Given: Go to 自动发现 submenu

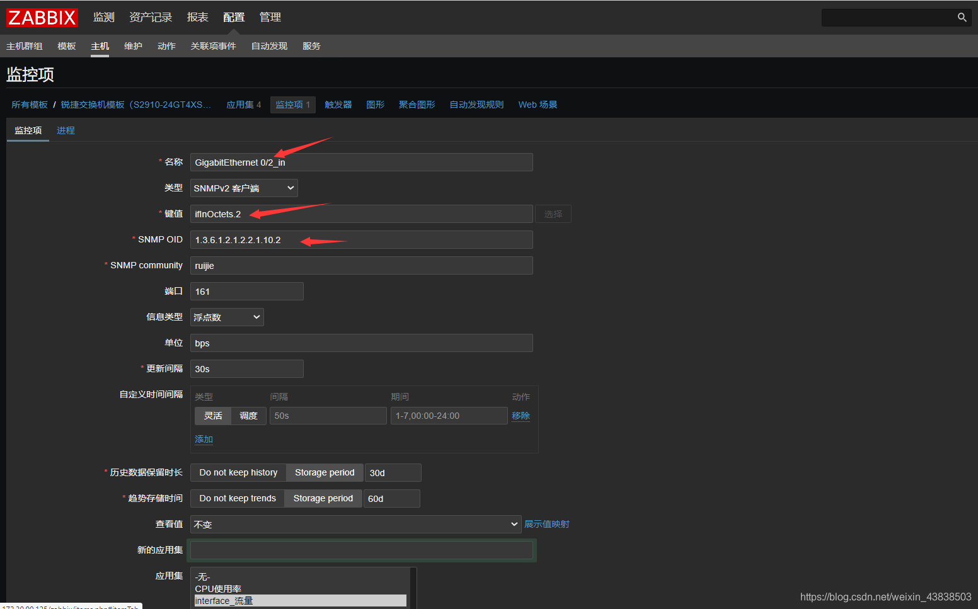Looking at the screenshot, I should (269, 46).
